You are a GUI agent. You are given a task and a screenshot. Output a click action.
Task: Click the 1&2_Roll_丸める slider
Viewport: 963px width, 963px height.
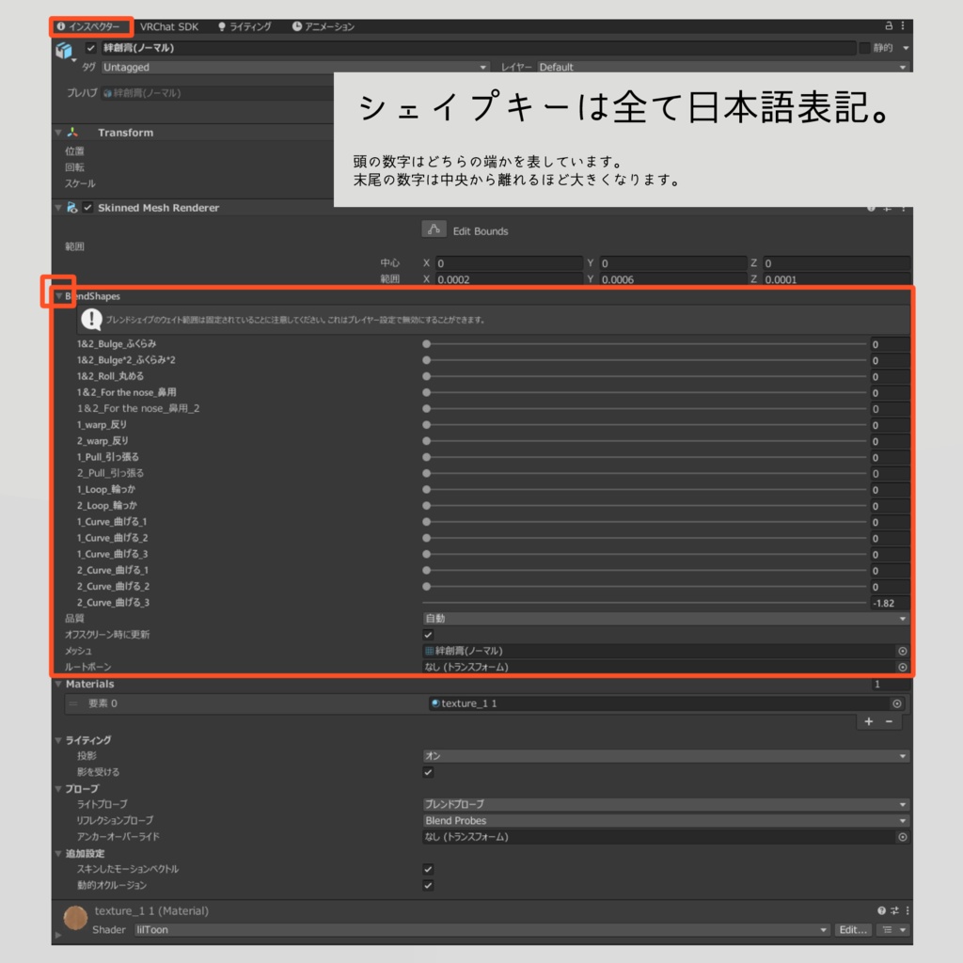[645, 376]
